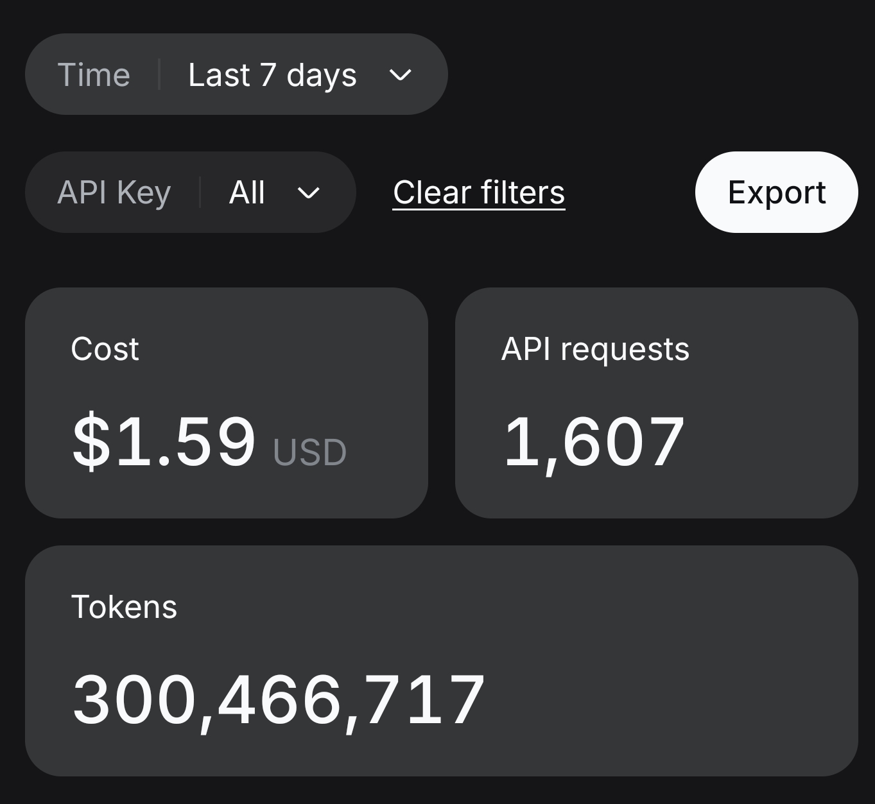This screenshot has width=875, height=804.
Task: Open the Tokens summary card
Action: (x=442, y=661)
